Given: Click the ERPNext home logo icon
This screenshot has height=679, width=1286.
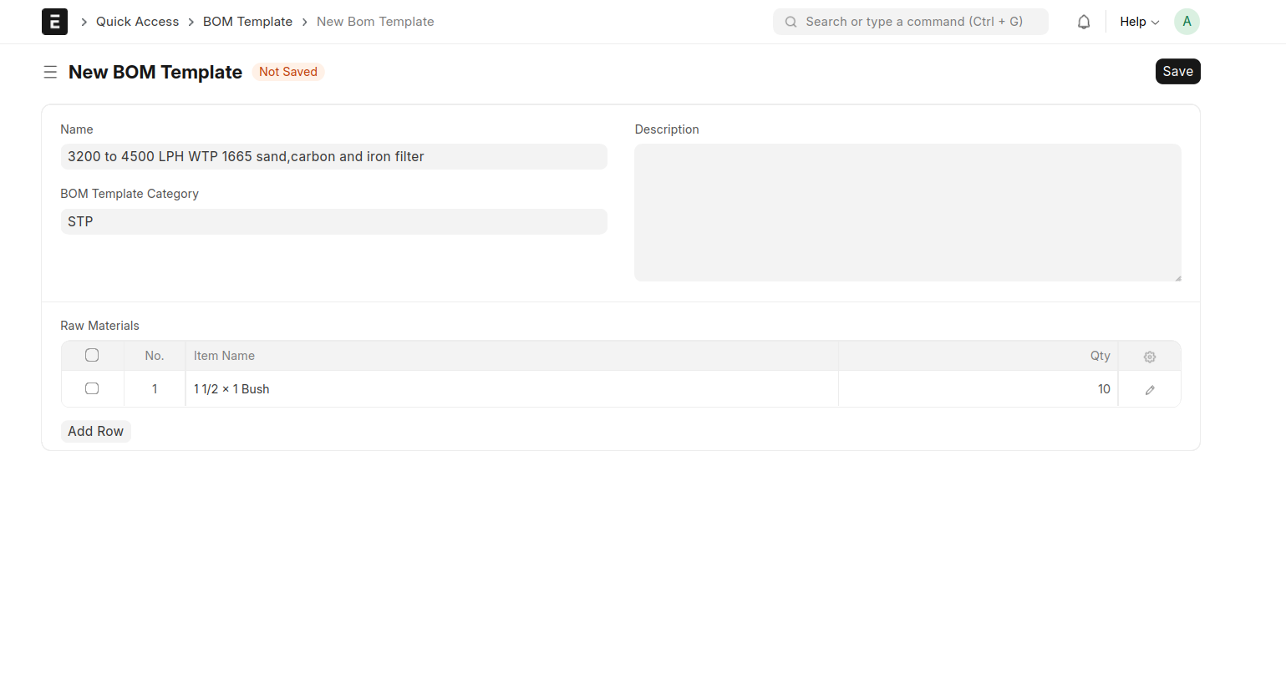Looking at the screenshot, I should point(54,22).
